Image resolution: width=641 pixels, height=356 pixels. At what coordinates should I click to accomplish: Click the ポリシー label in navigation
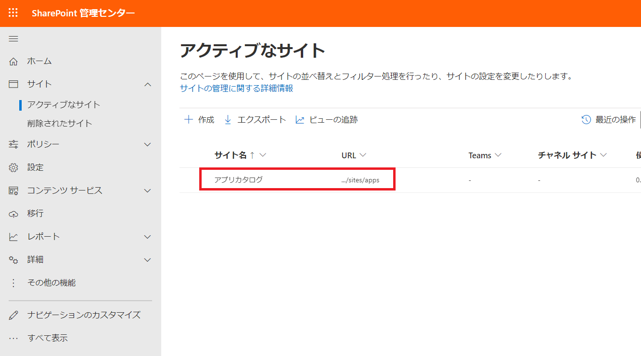pyautogui.click(x=43, y=144)
